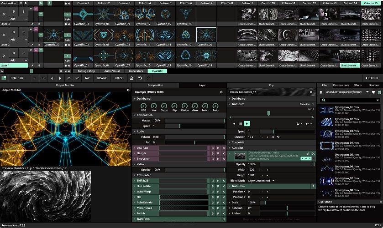Viewport: 383px width, 228px height.
Task: Click the heart favorites icon in Files panel
Action: [373, 92]
